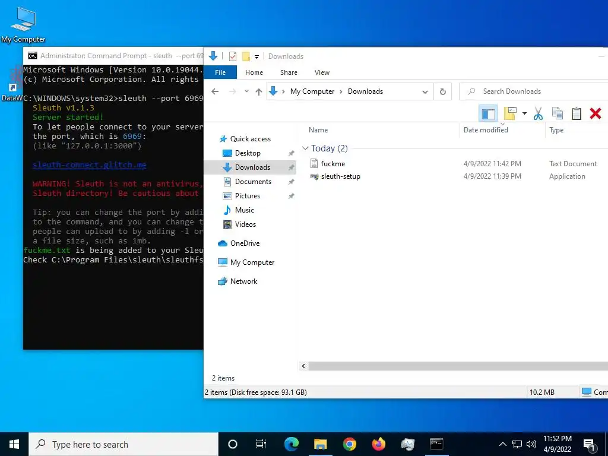Image resolution: width=608 pixels, height=456 pixels.
Task: Click the preview pane toggle toolbar icon
Action: tap(488, 113)
